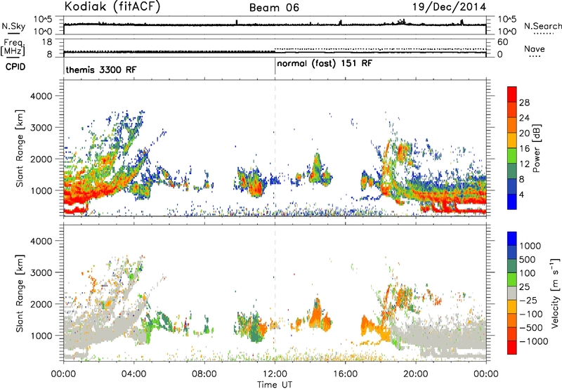Click the '20:00' time axis label
This screenshot has width=562, height=389.
point(416,374)
